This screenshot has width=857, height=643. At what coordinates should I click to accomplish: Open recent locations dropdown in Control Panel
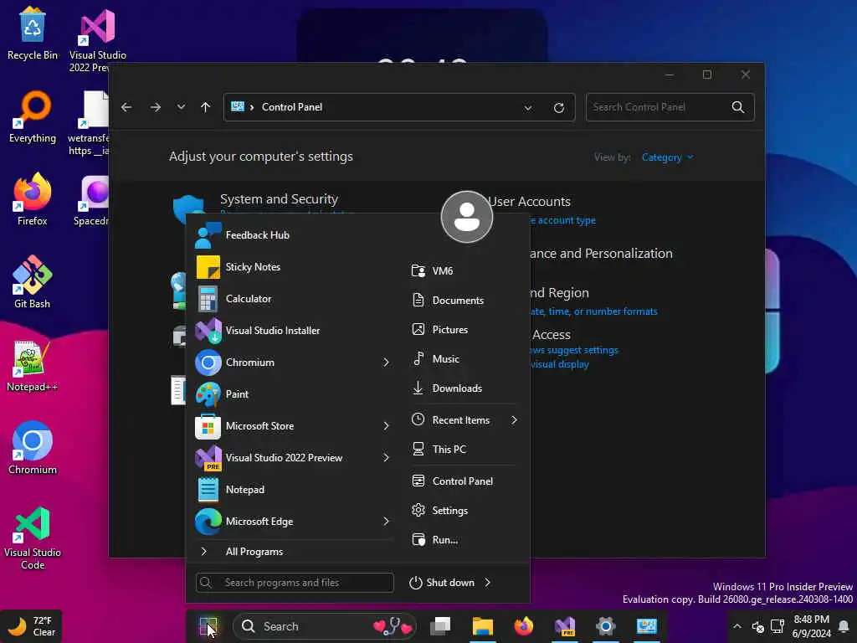181,107
